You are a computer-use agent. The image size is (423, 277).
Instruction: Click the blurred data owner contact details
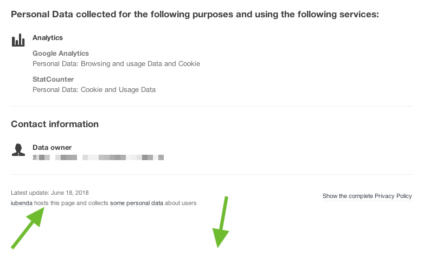98,157
